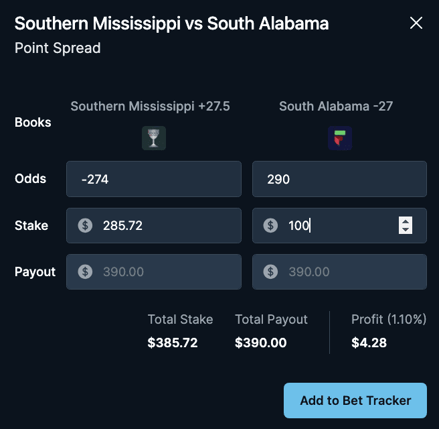439x429 pixels.
Task: Select the South Alabama stake field with 100
Action: click(x=339, y=225)
